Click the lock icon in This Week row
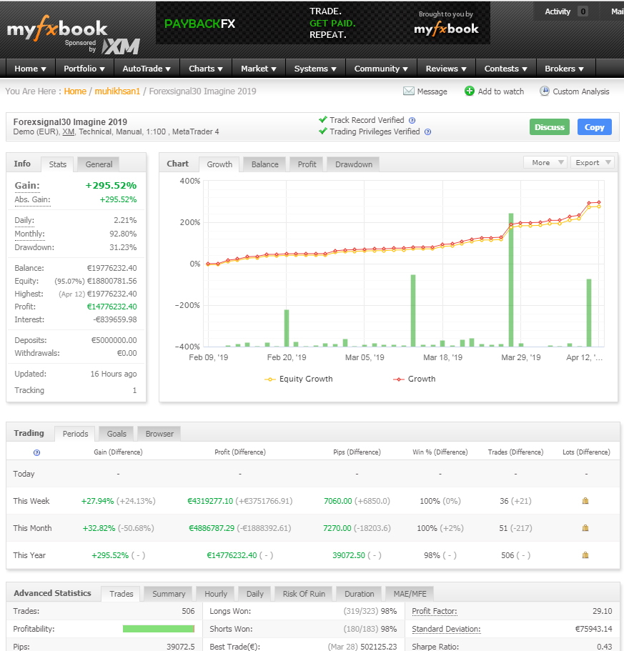Image resolution: width=624 pixels, height=651 pixels. click(x=585, y=501)
